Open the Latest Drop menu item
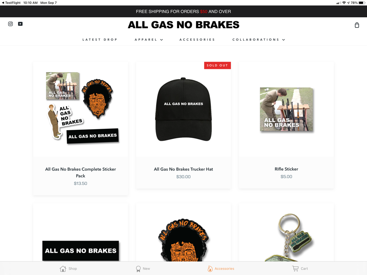Image resolution: width=367 pixels, height=275 pixels. pos(100,40)
